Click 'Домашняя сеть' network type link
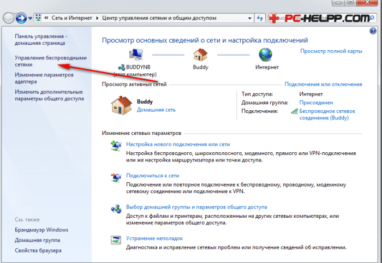 click(x=156, y=110)
